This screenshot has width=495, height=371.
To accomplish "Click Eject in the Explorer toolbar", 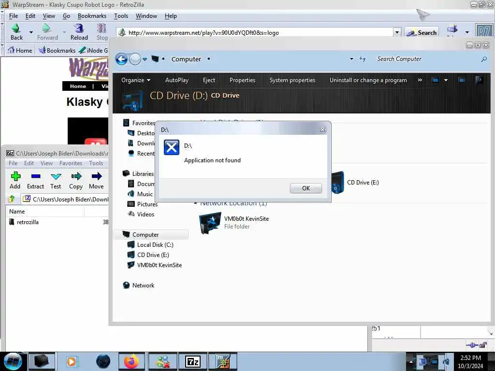I will tap(209, 80).
